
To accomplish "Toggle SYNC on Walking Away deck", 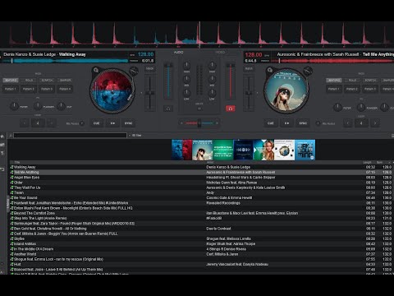I will 128,123.
